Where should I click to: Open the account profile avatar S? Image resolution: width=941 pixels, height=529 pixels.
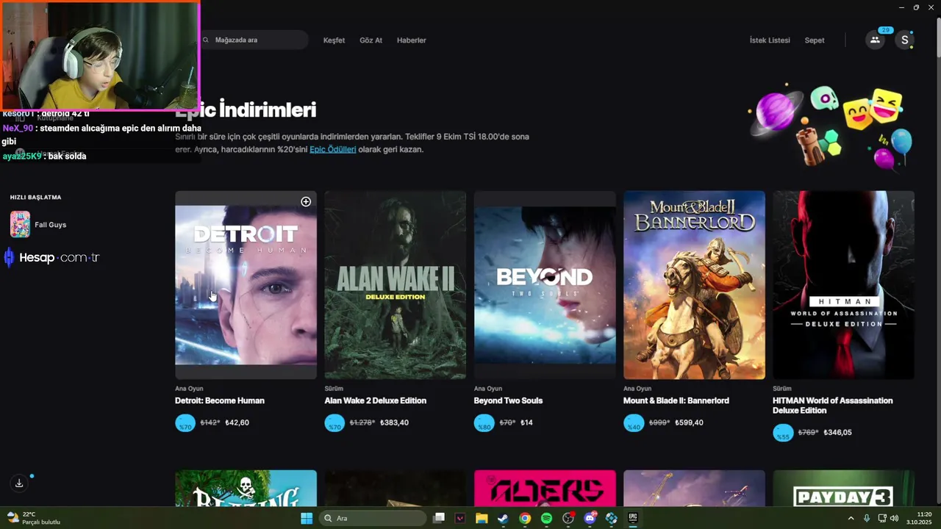[x=905, y=40]
